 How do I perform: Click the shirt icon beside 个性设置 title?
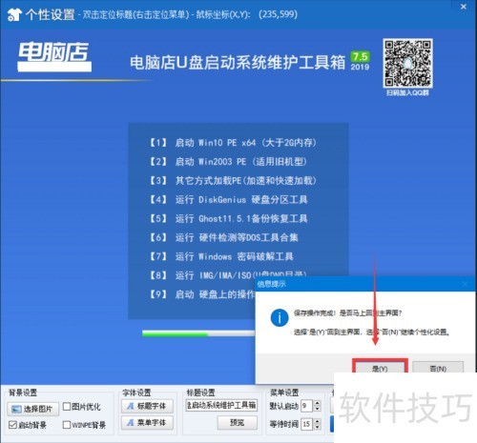14,14
